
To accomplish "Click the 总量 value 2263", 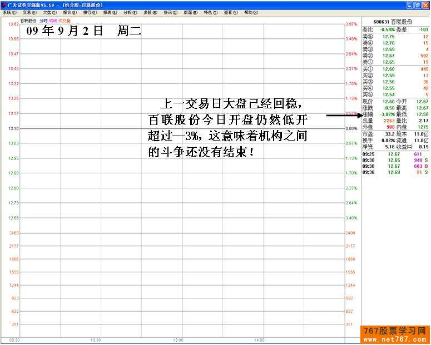I will (389, 121).
